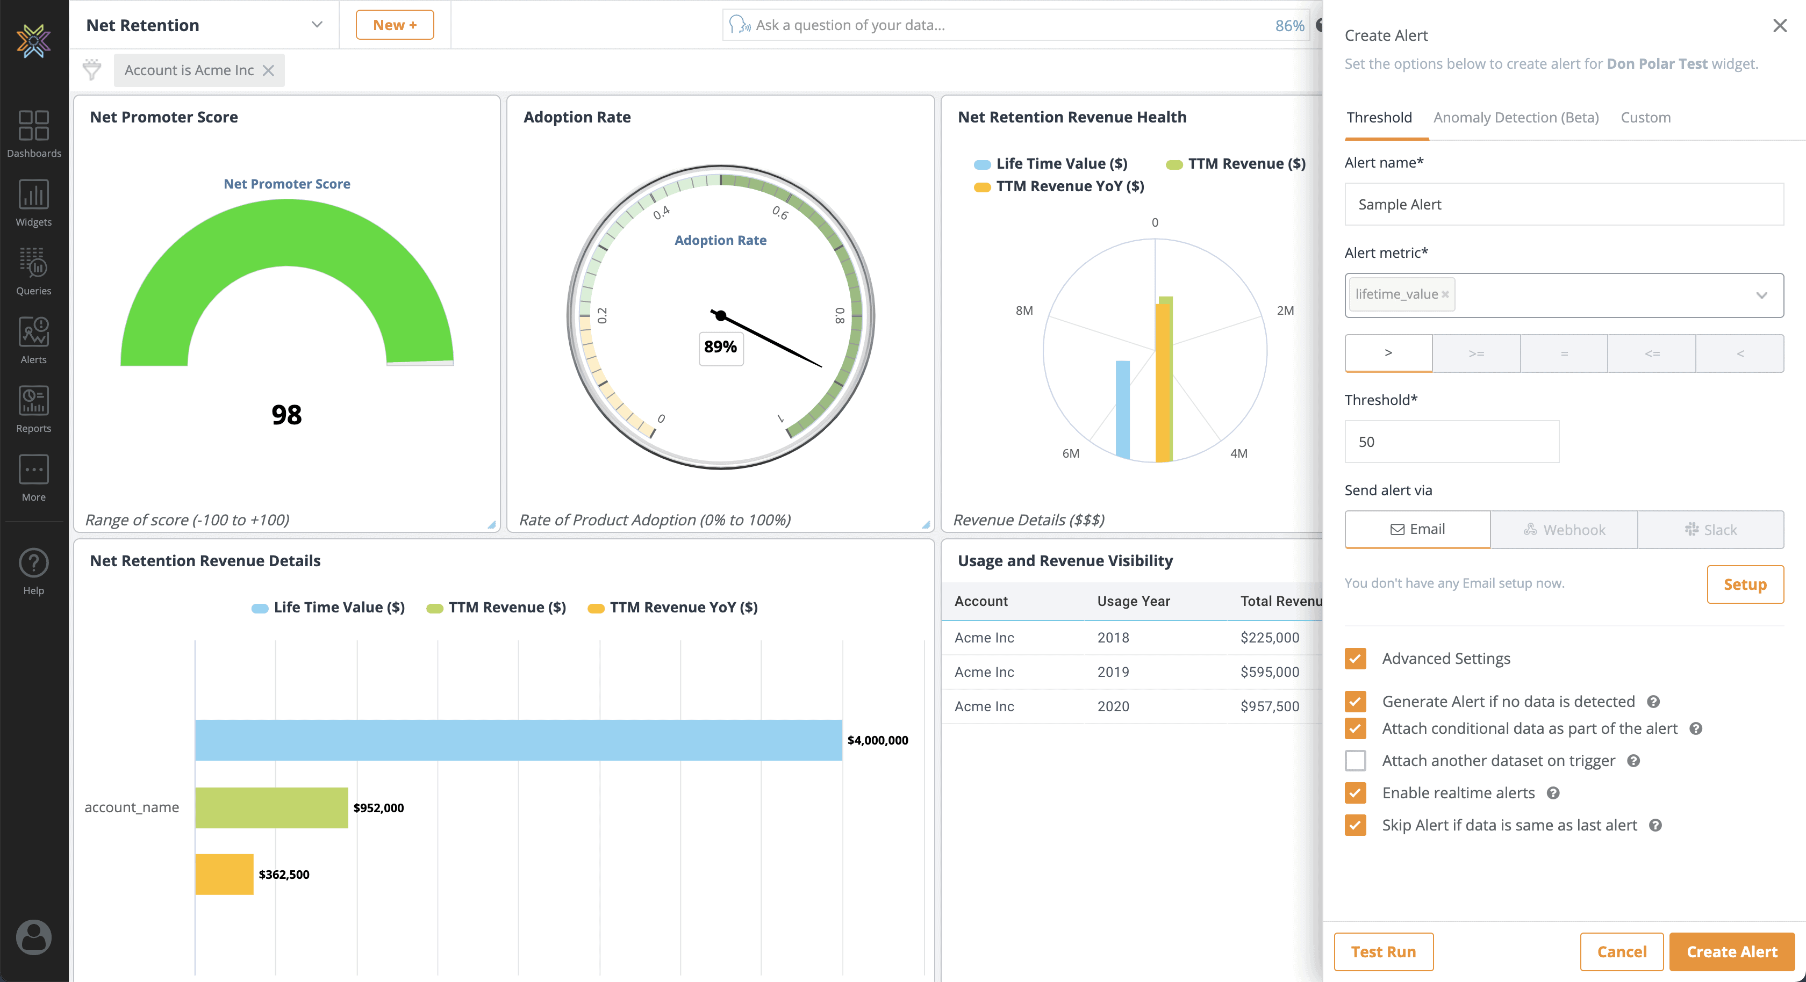Click the Test Run button
Screen dimensions: 1806x982
click(x=1383, y=951)
